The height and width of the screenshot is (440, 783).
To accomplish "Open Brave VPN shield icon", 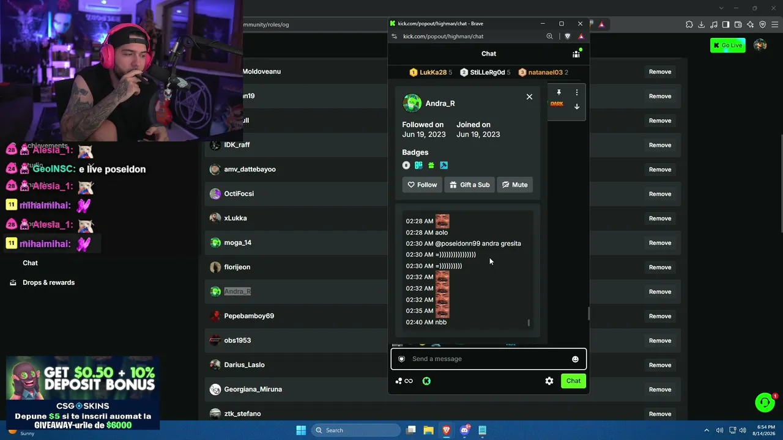I will tap(763, 24).
